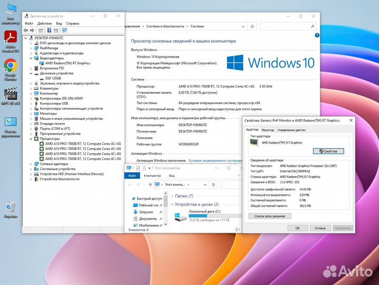Switch to Monitor tab in properties dialog
379x285 pixels.
[x=268, y=130]
